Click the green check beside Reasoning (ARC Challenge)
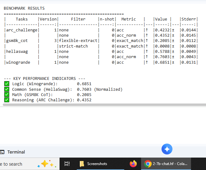 pos(7,100)
